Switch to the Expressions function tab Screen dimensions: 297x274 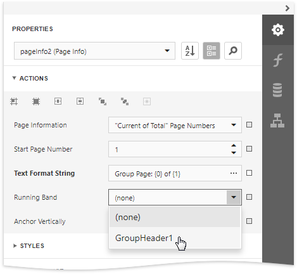coord(278,60)
